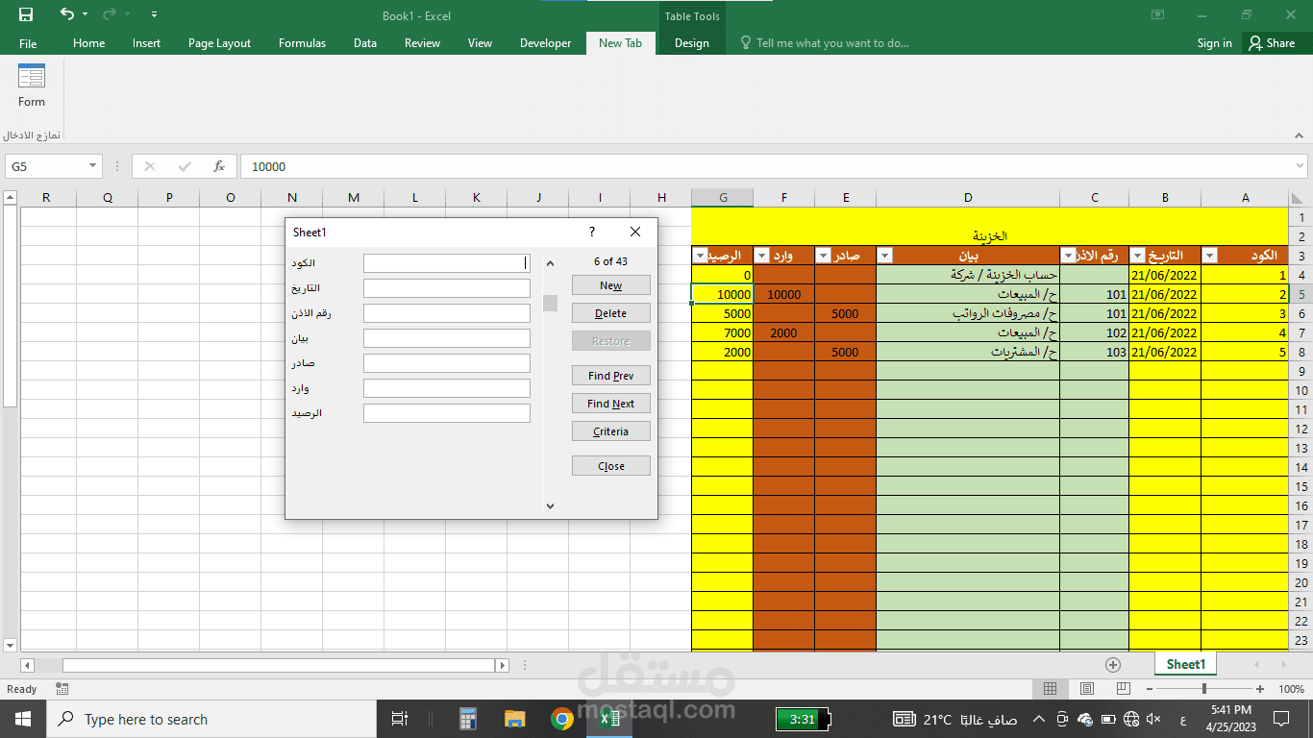Switch to Page Break Preview icon in status bar
1313x738 pixels.
click(x=1123, y=689)
